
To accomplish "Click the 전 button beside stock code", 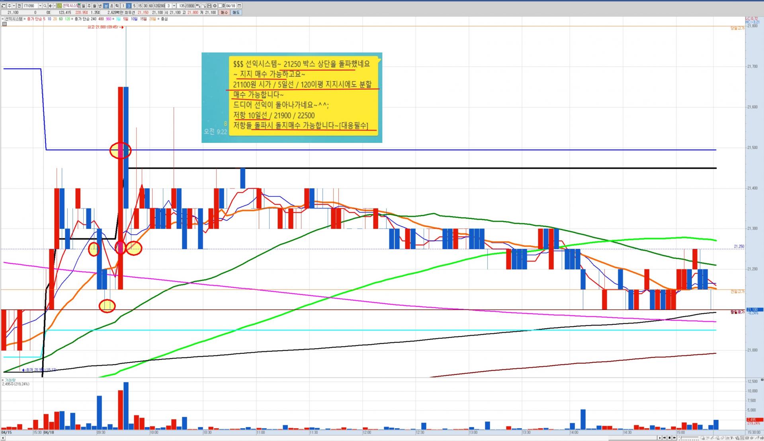I will click(19, 6).
